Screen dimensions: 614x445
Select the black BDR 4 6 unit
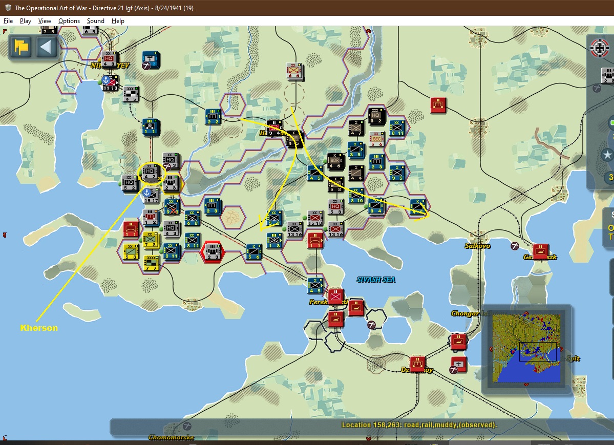[x=335, y=161]
